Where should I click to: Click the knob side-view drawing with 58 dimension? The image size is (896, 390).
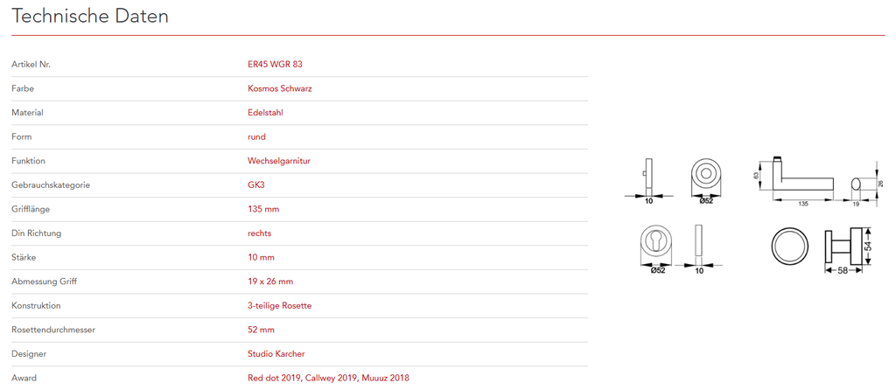click(843, 246)
